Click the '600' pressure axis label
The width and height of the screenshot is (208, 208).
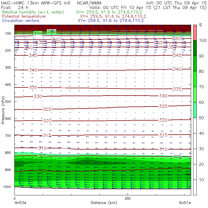pos(8,119)
